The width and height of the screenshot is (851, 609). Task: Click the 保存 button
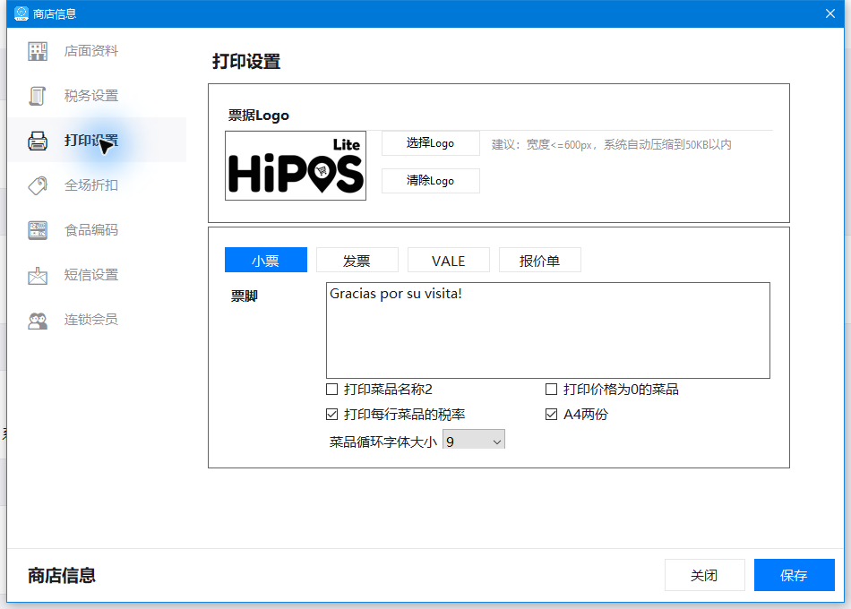pyautogui.click(x=794, y=575)
